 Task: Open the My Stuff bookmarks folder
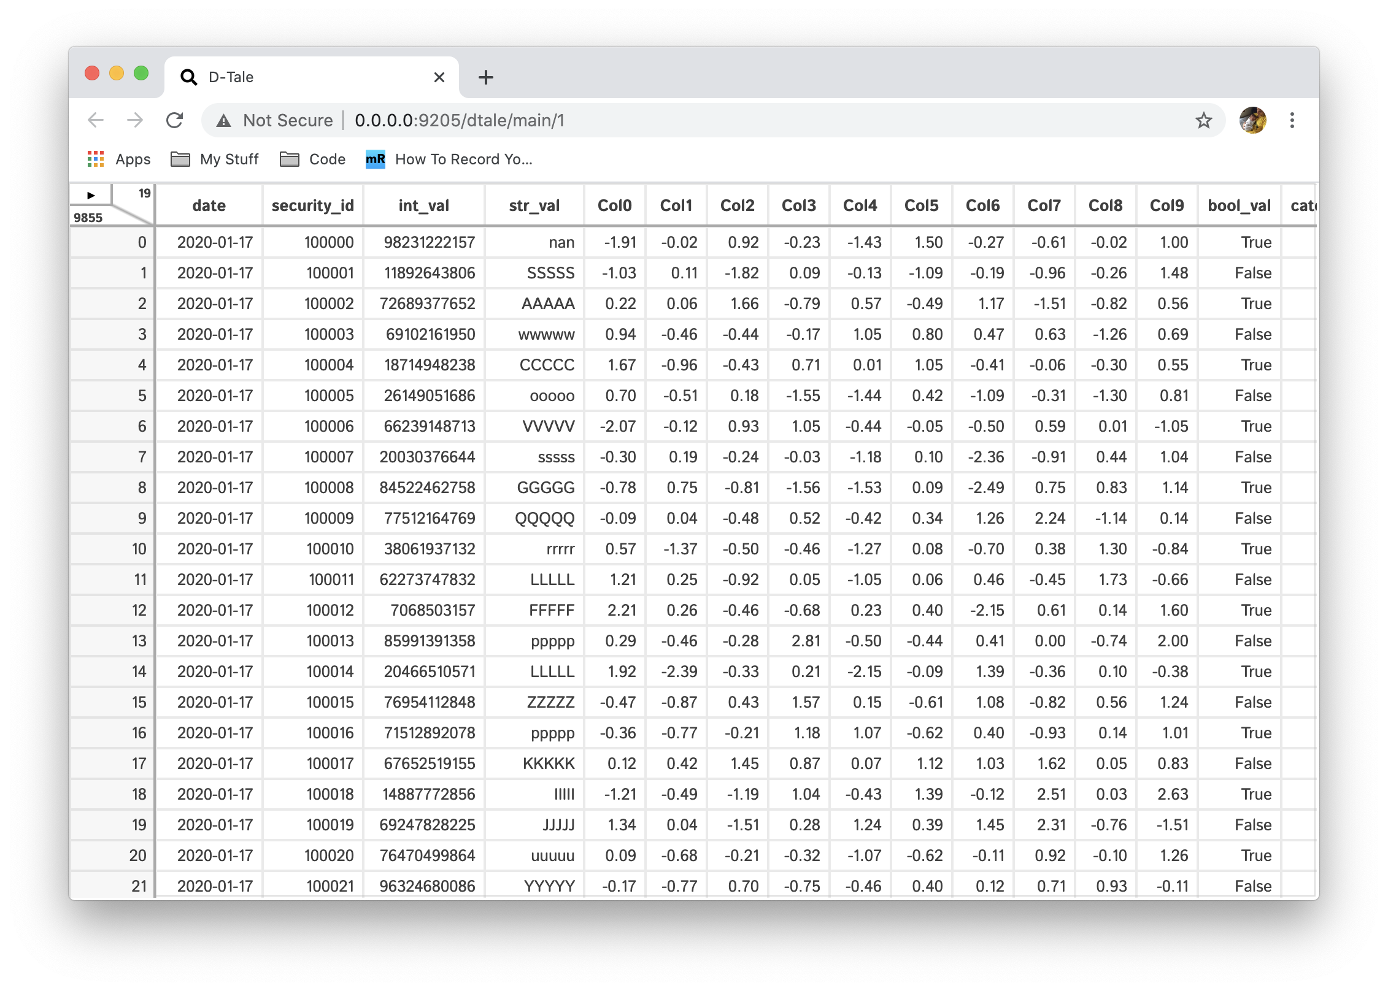point(215,159)
